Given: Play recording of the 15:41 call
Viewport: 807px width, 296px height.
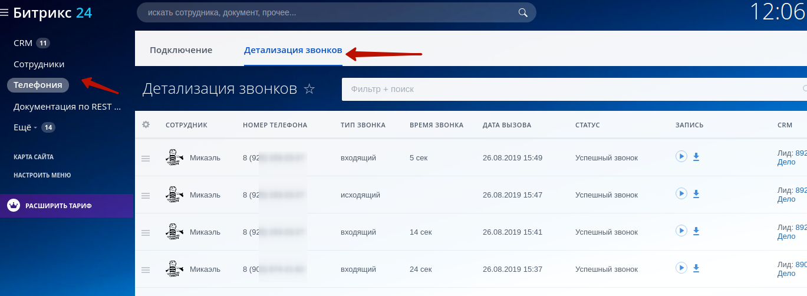Looking at the screenshot, I should (x=681, y=231).
